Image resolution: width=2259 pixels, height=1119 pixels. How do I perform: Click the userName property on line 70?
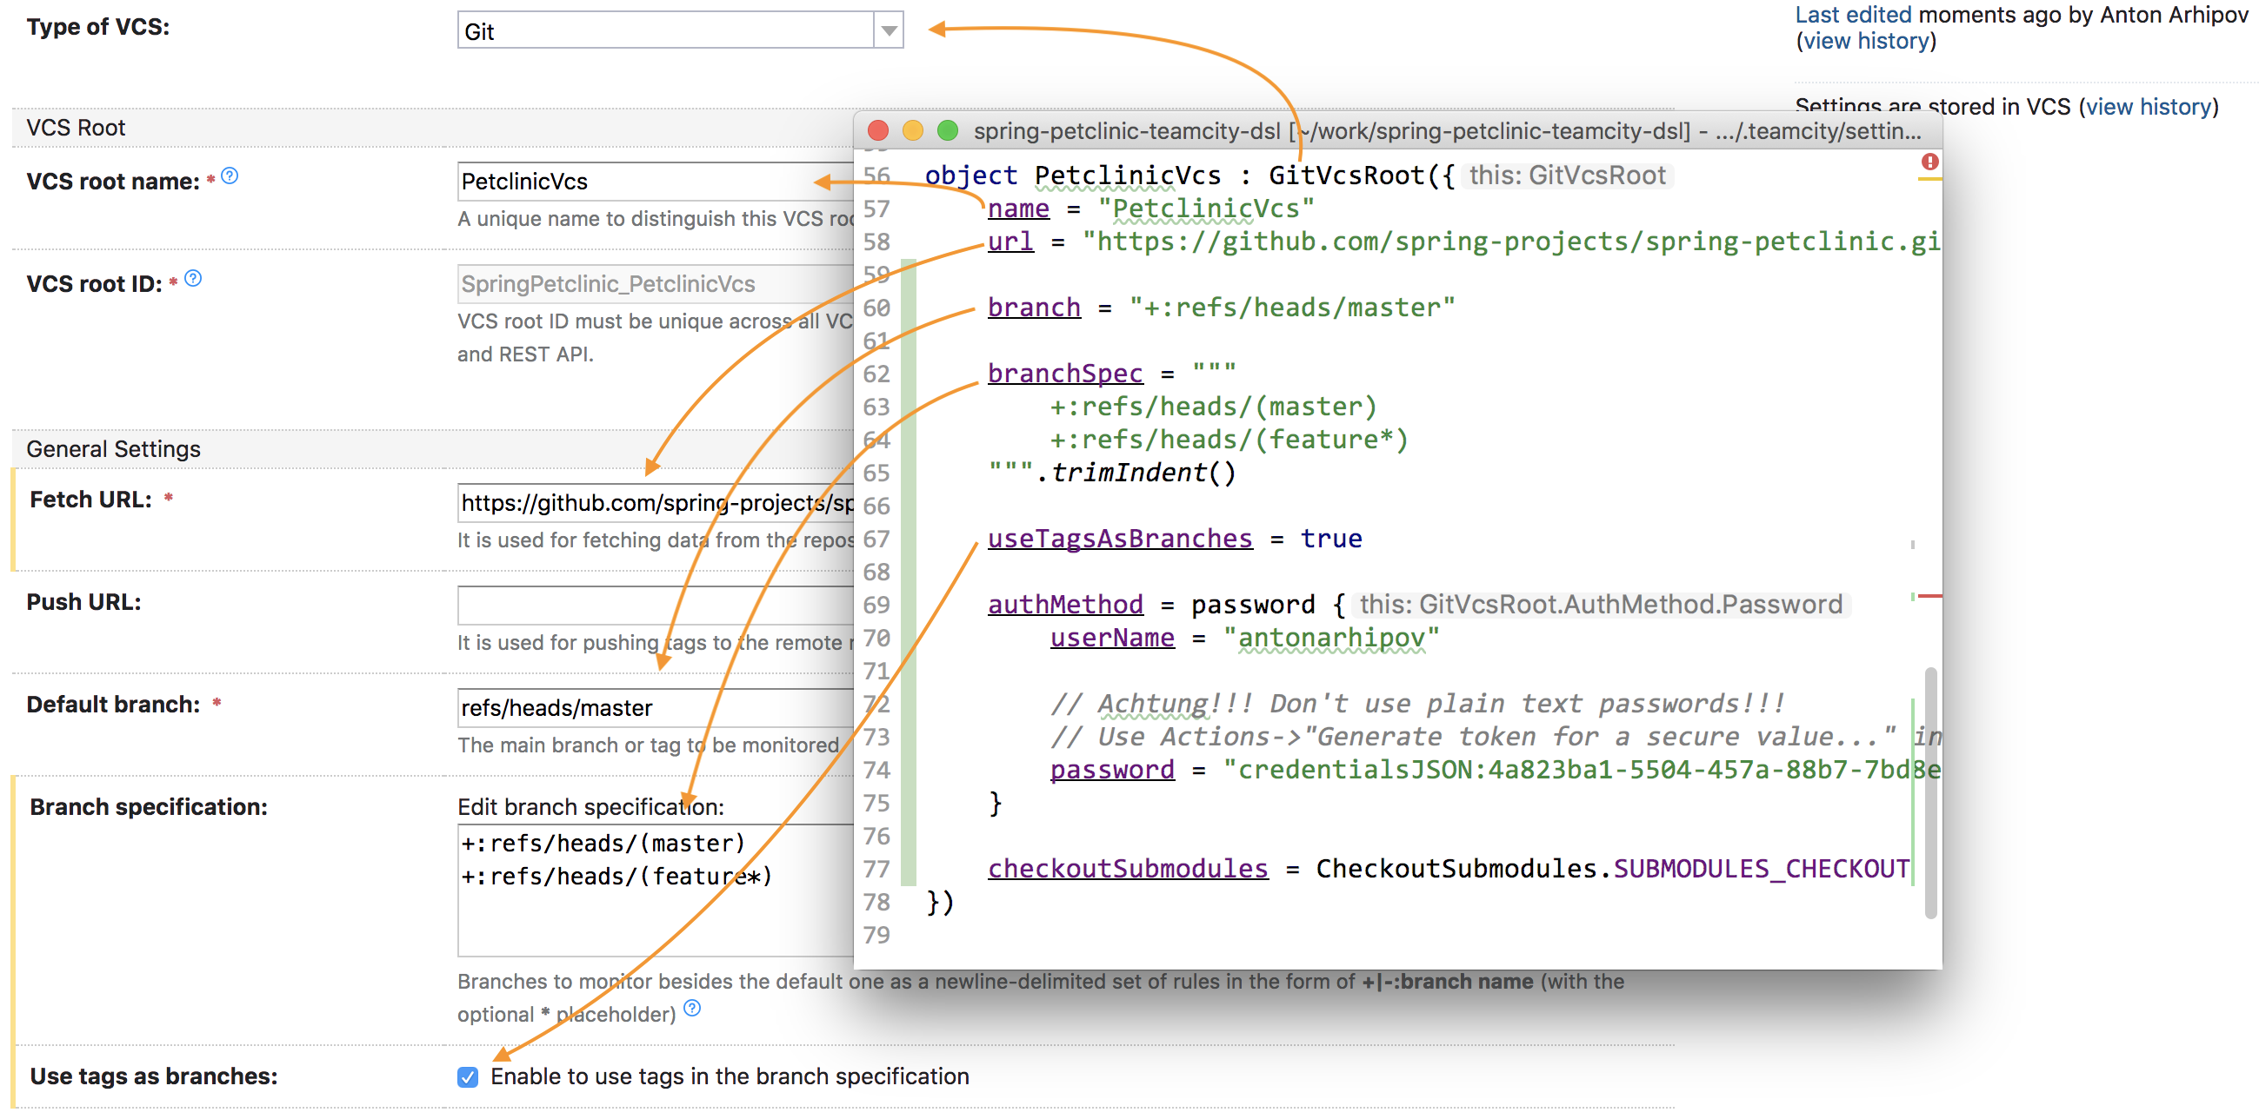point(1112,637)
